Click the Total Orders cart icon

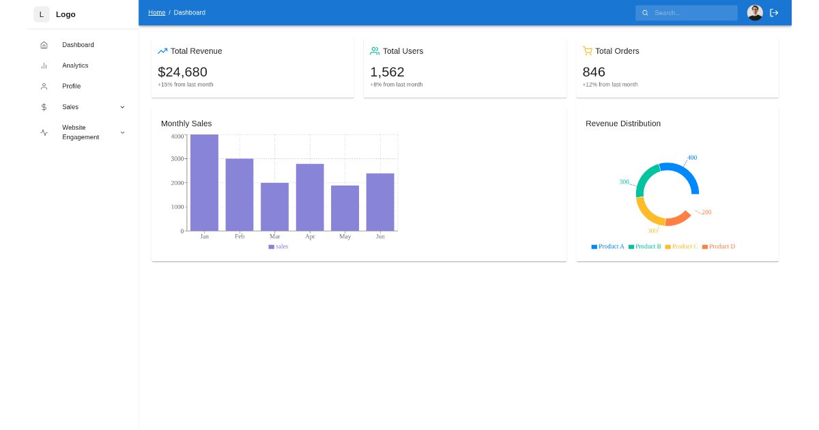[x=587, y=51]
